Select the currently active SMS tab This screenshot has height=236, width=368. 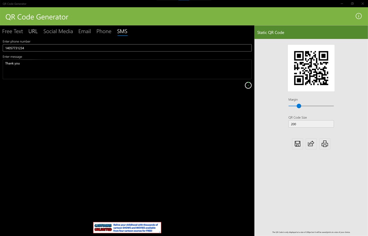[x=122, y=31]
